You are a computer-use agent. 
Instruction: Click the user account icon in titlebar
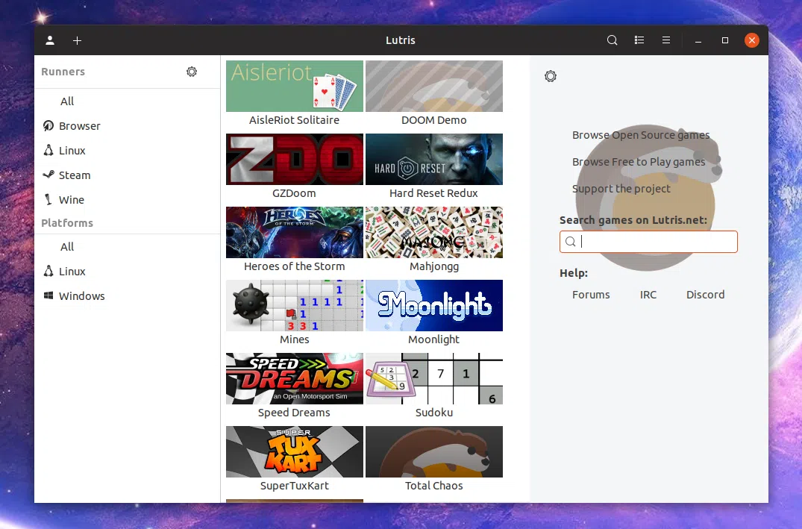pos(50,40)
